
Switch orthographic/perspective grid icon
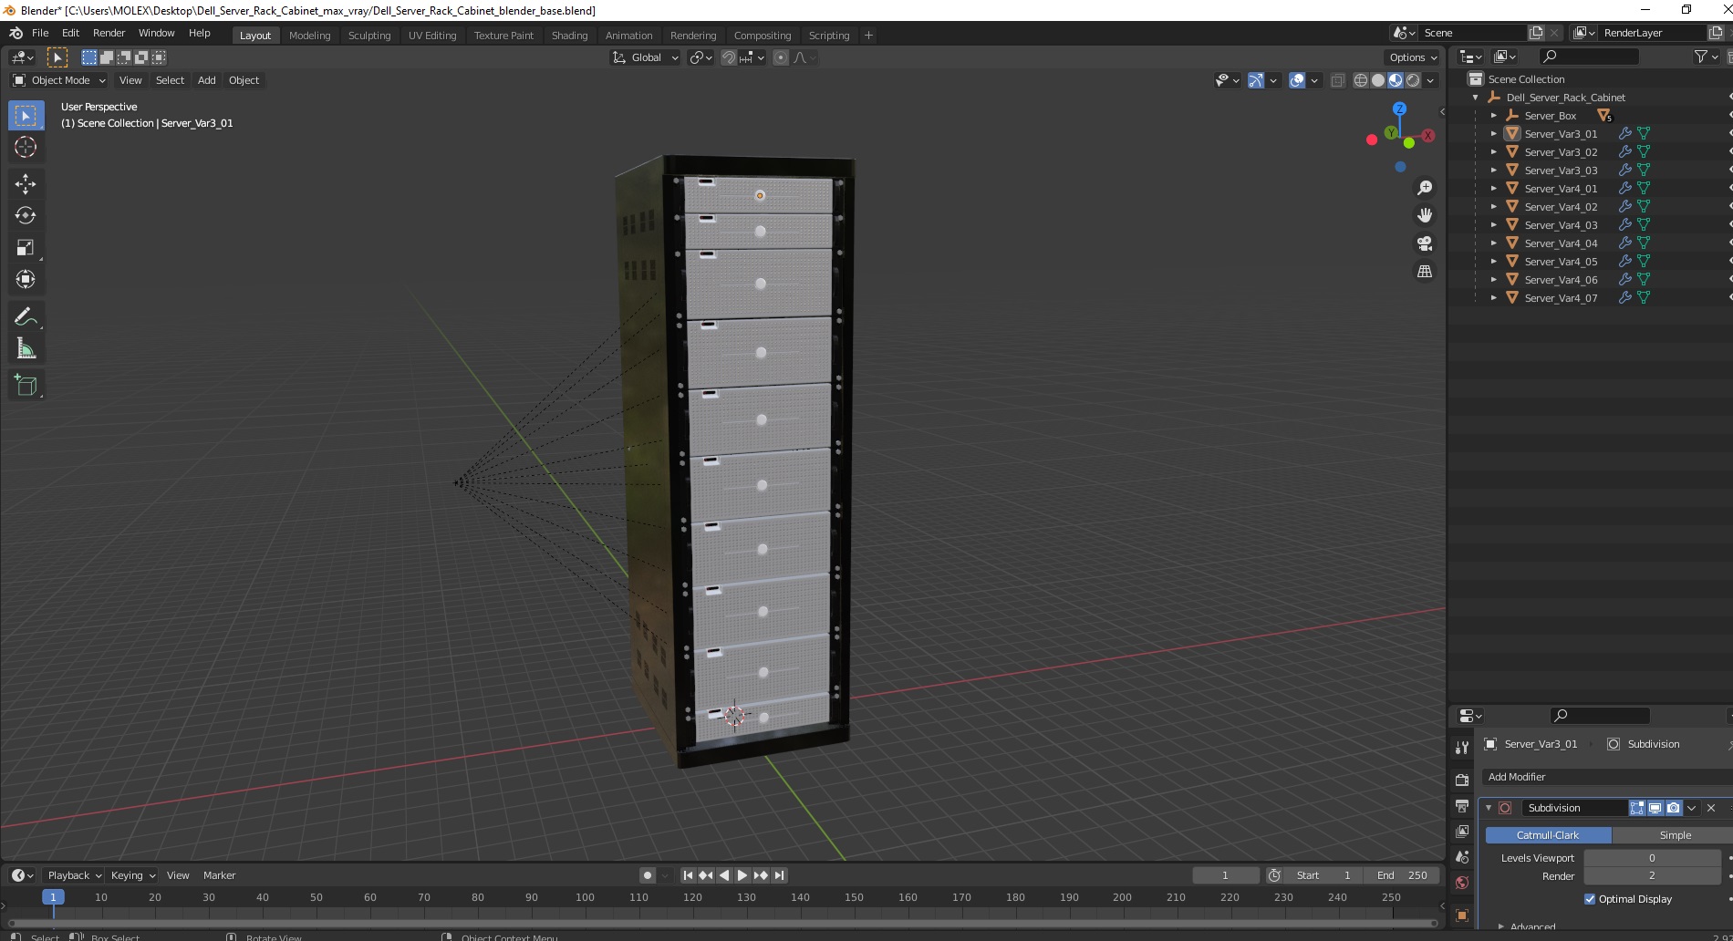tap(1424, 272)
